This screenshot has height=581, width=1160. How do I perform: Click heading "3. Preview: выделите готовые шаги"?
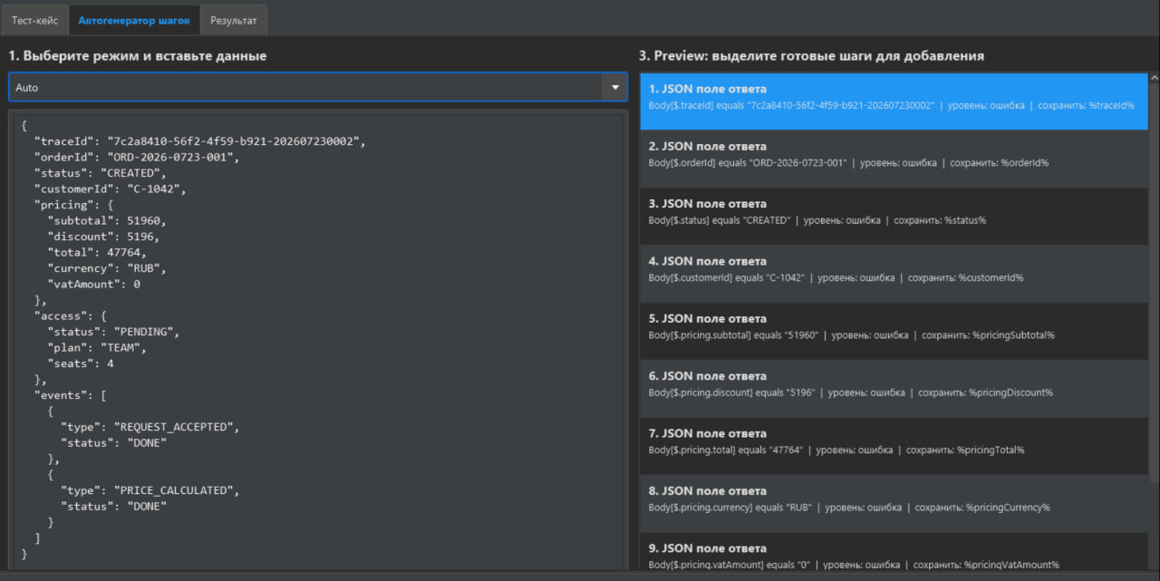point(811,55)
